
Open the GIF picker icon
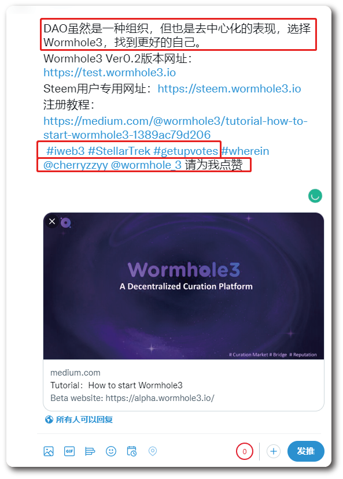tap(69, 451)
